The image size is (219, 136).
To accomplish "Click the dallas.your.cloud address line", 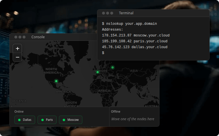I will 135,47.
